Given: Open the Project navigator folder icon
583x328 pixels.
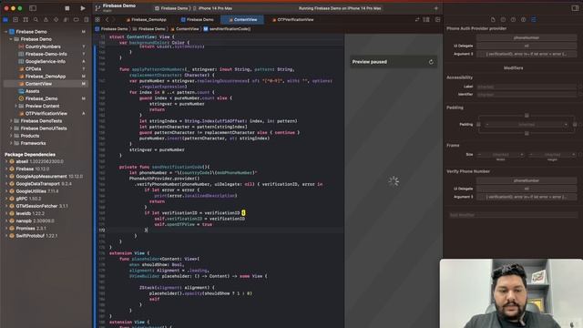Looking at the screenshot, I should point(5,20).
